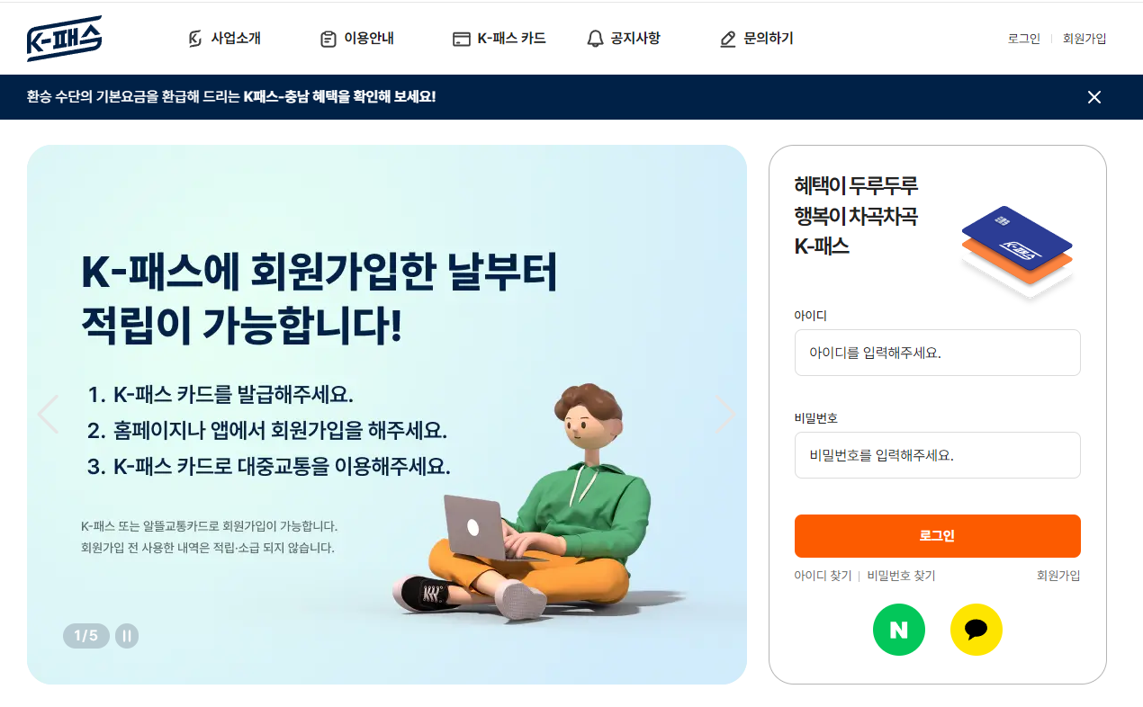Log in with Kakao yellow icon
The image size is (1143, 707).
(x=976, y=630)
